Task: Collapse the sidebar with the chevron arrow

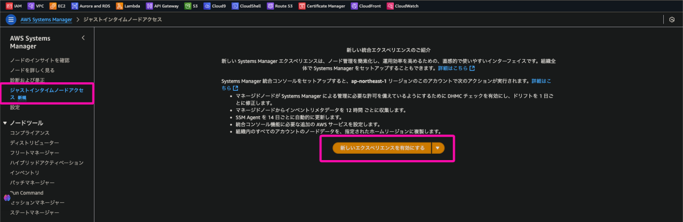Action: tap(83, 38)
